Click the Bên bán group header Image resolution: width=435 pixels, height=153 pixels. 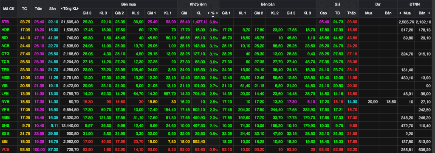[x=267, y=4]
